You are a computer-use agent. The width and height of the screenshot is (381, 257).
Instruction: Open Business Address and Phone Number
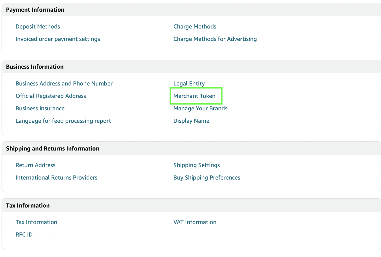(x=64, y=83)
